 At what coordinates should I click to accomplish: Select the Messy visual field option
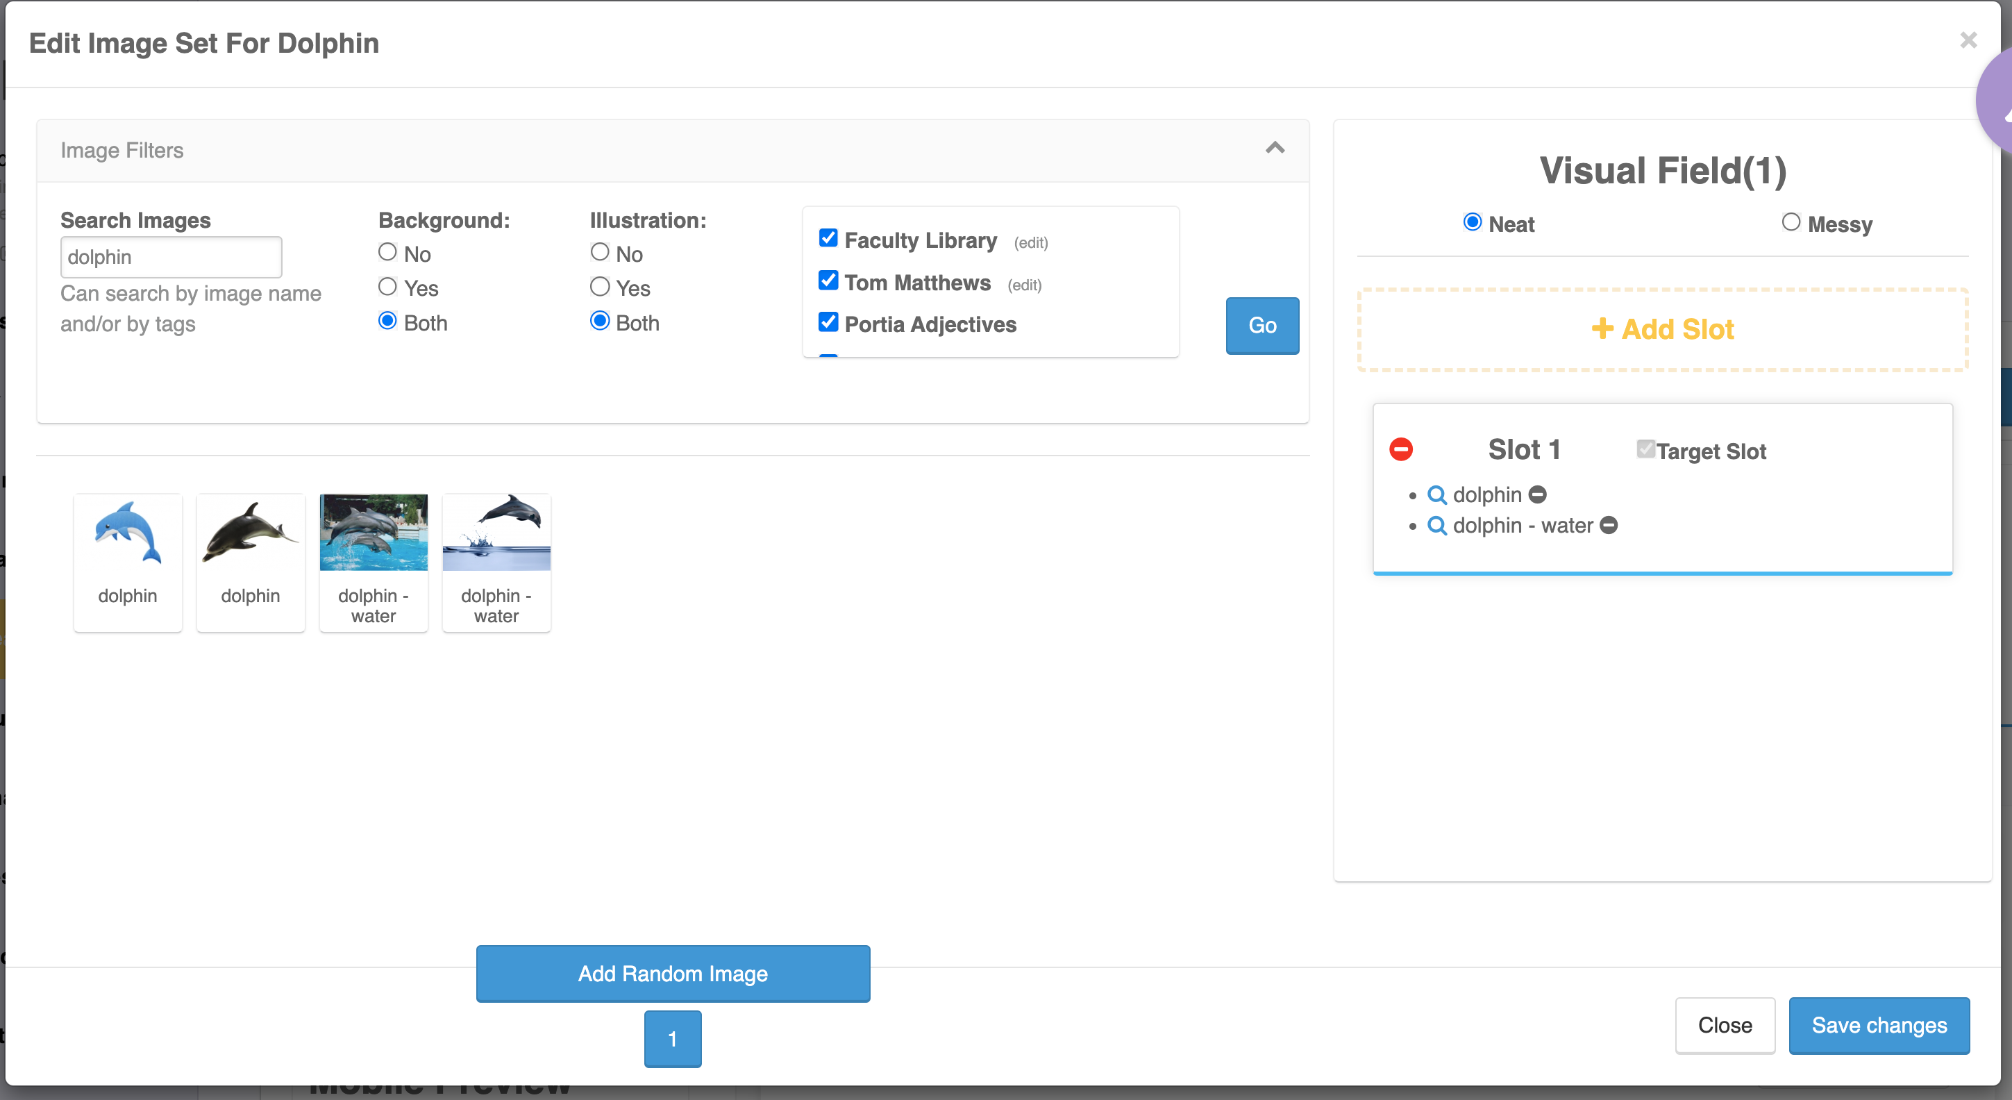(x=1791, y=223)
